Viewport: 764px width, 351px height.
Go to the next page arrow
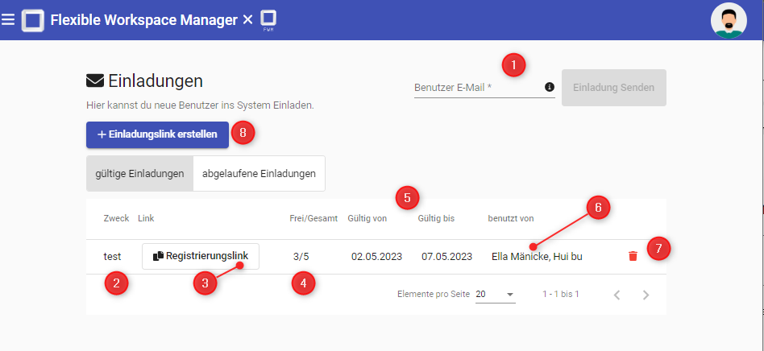[x=646, y=295]
